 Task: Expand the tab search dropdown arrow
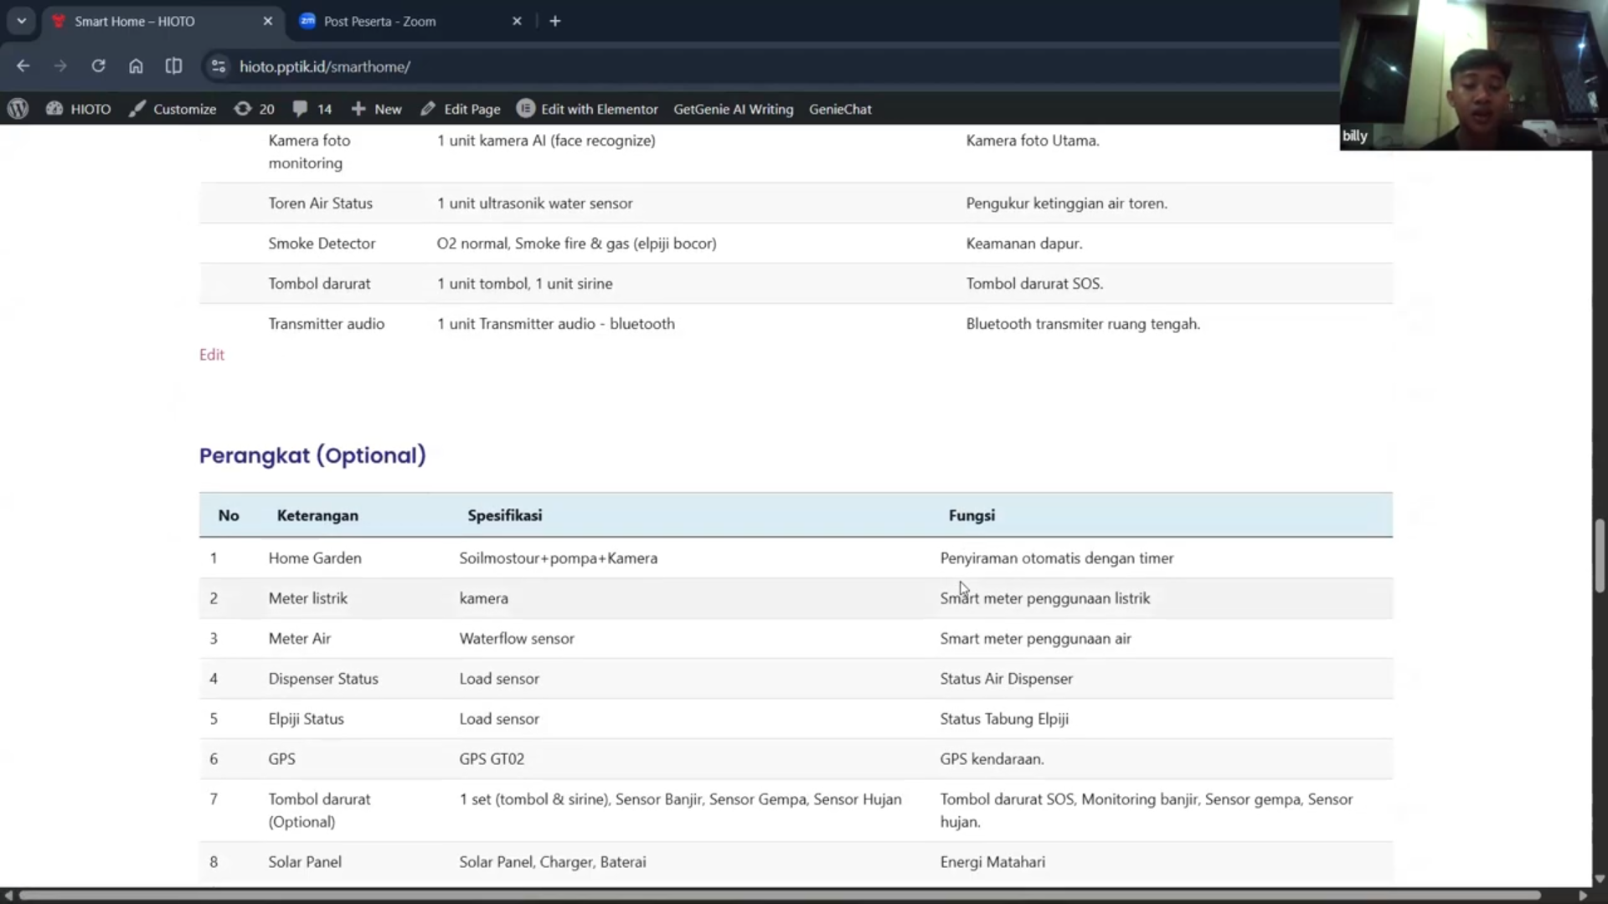[x=22, y=21]
